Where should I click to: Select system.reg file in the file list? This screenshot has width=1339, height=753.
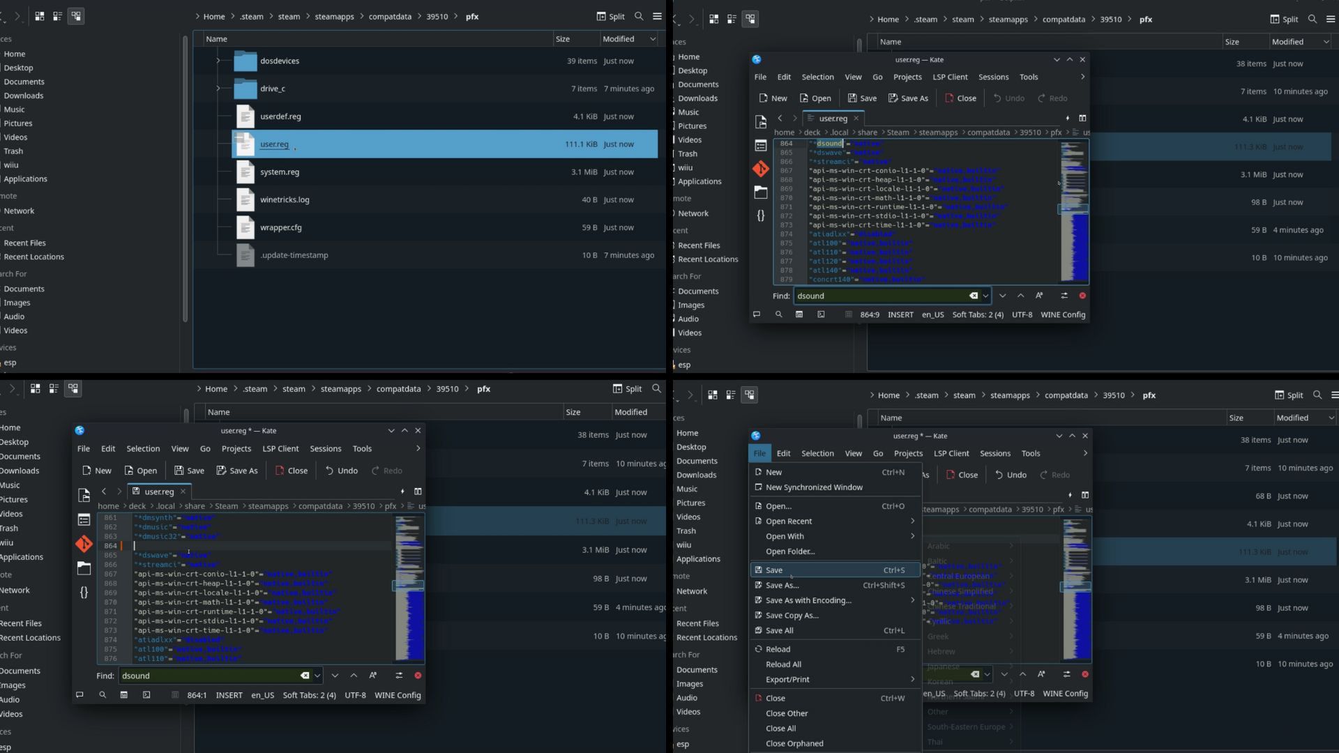pyautogui.click(x=280, y=172)
